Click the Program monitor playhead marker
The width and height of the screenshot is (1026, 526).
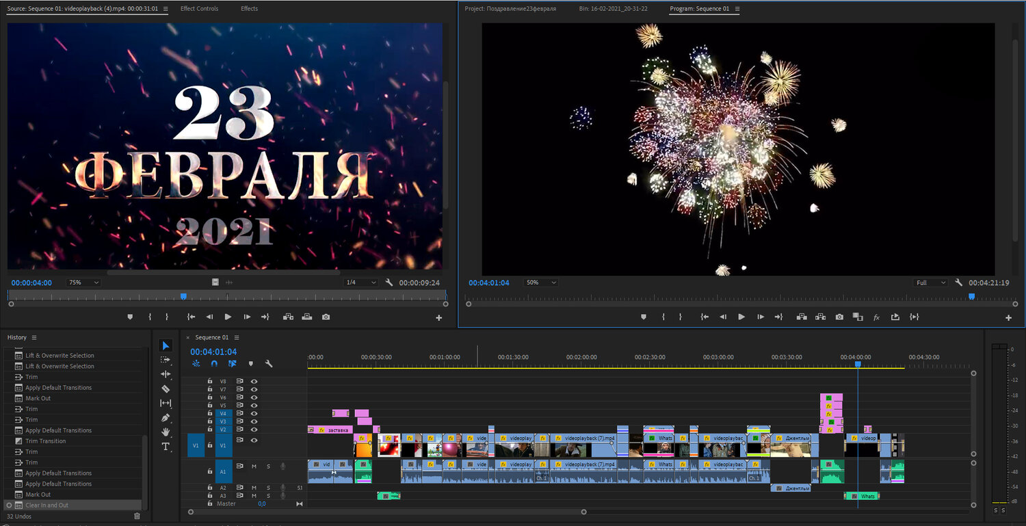tap(971, 296)
